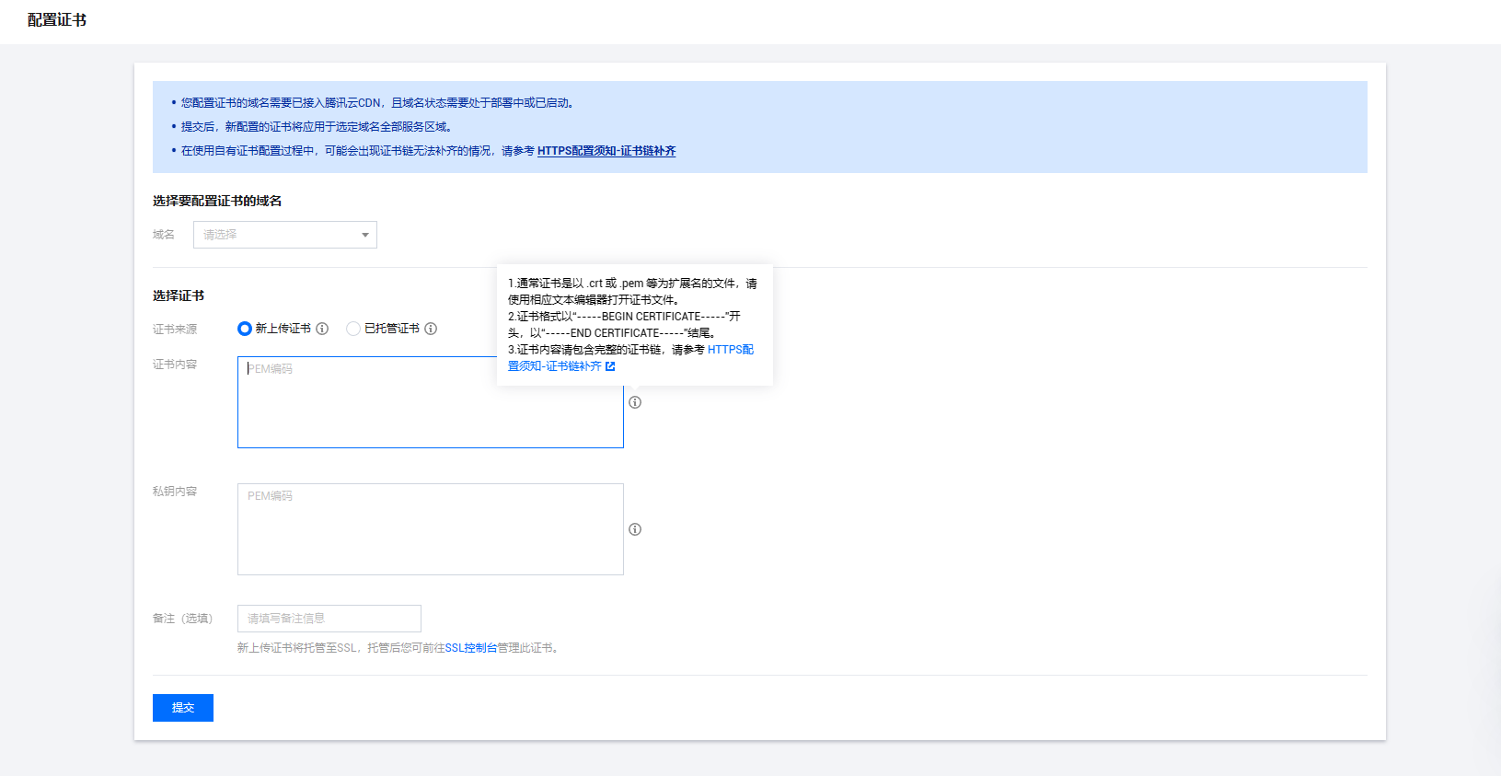Click info icon beside 新上传证书 option

(322, 329)
